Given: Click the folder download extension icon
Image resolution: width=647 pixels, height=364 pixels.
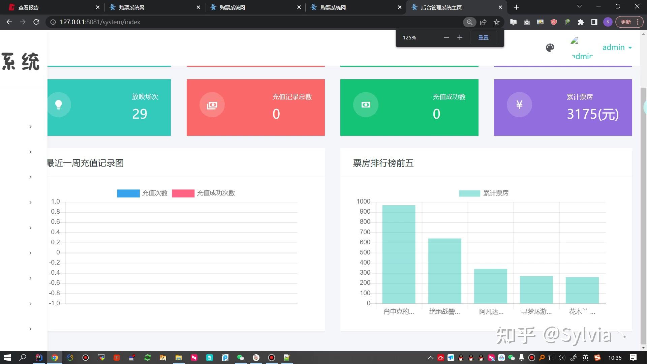Looking at the screenshot, I should tap(513, 22).
